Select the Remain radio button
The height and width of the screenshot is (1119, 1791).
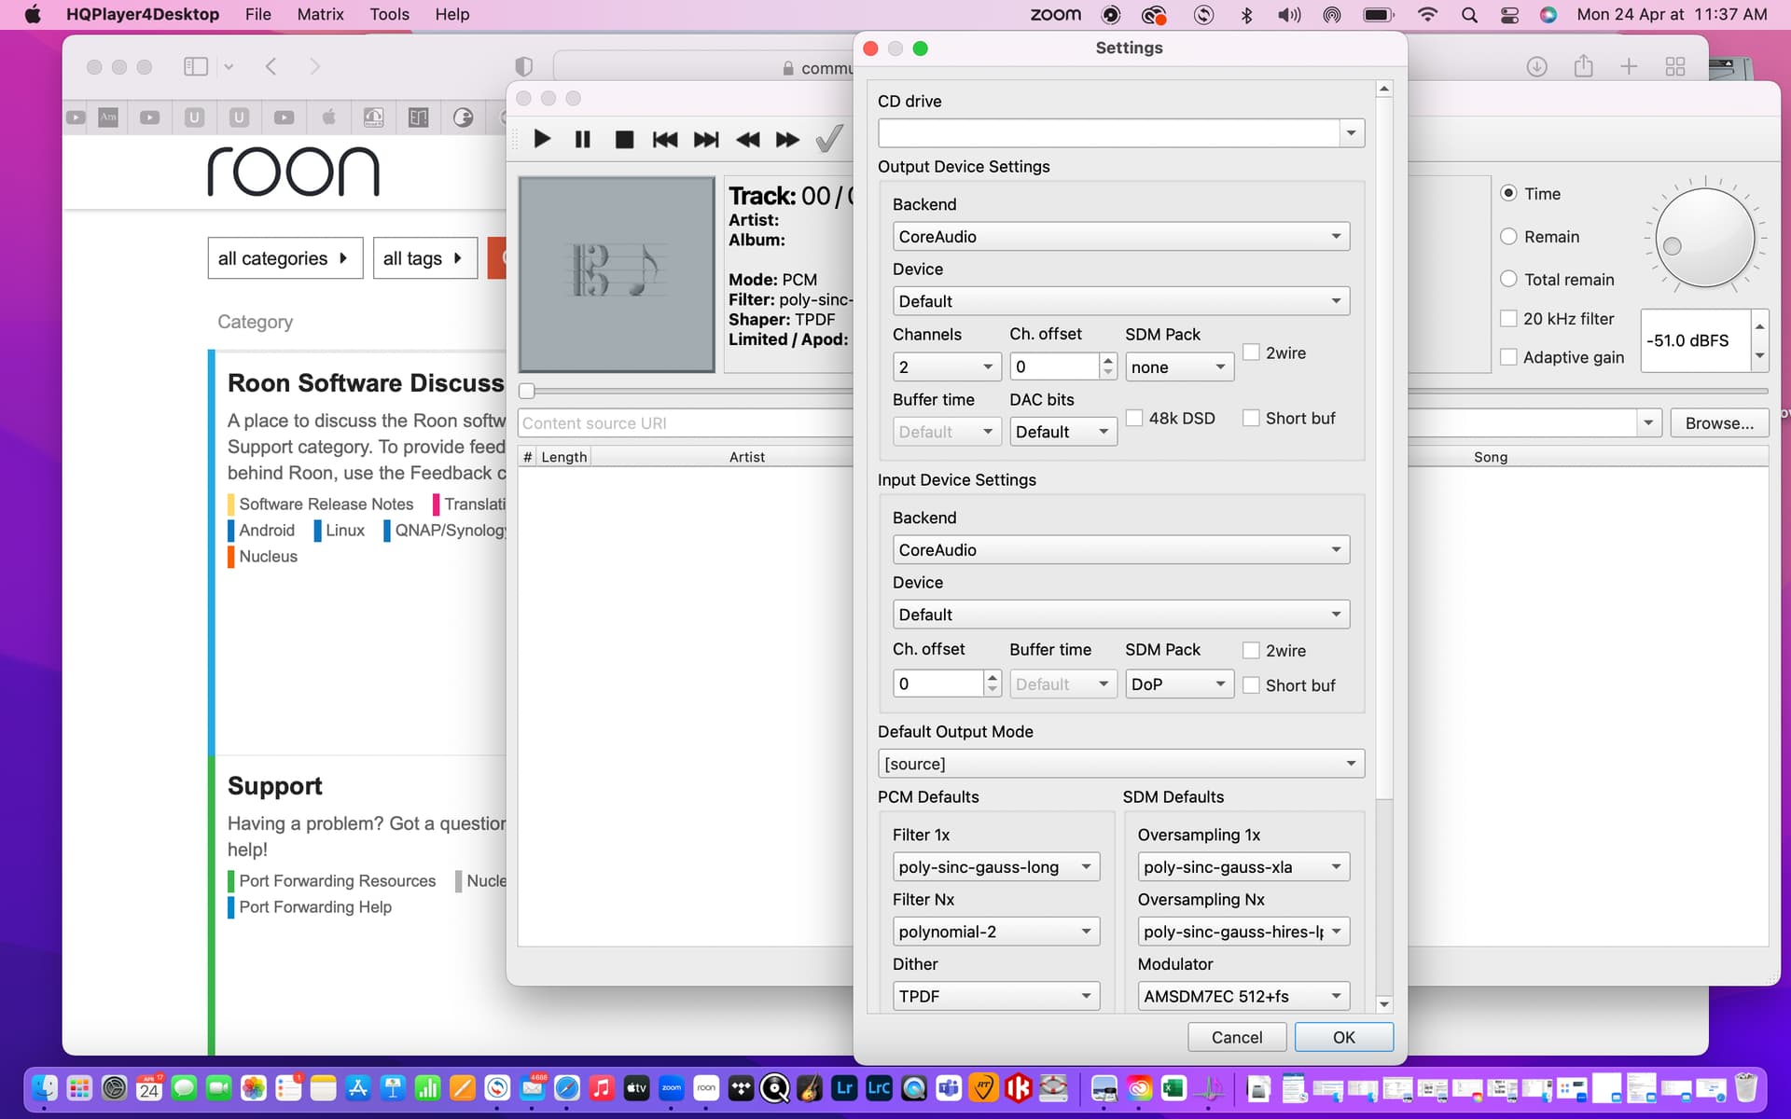click(x=1508, y=237)
